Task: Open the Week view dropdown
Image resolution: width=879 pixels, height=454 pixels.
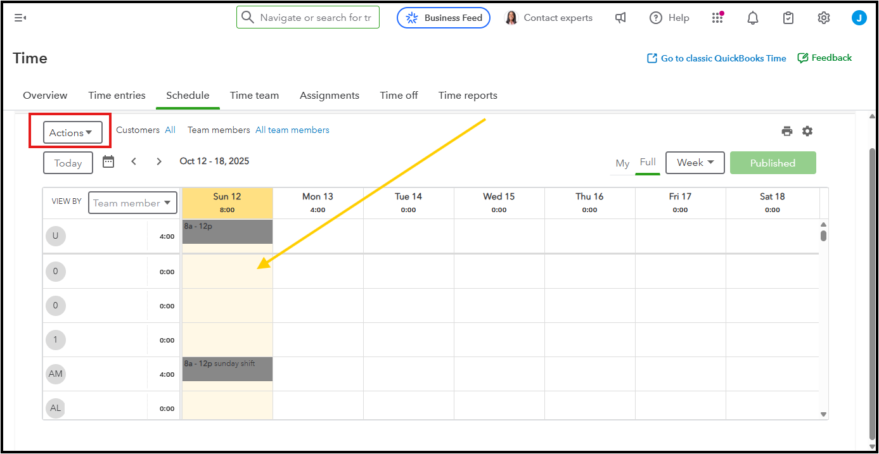Action: tap(695, 163)
